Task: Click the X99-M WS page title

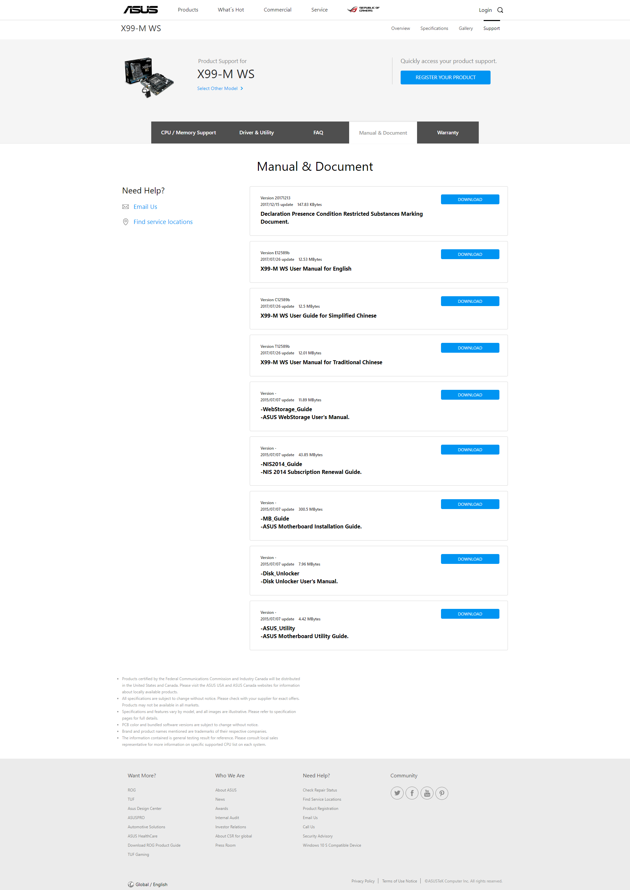Action: point(141,28)
